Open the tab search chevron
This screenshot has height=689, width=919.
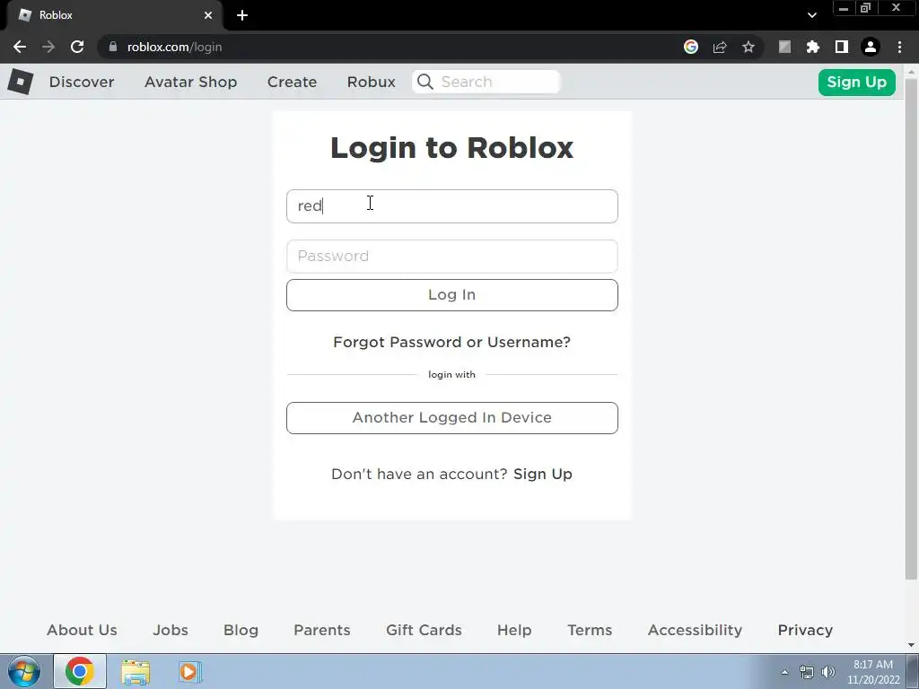pos(811,15)
